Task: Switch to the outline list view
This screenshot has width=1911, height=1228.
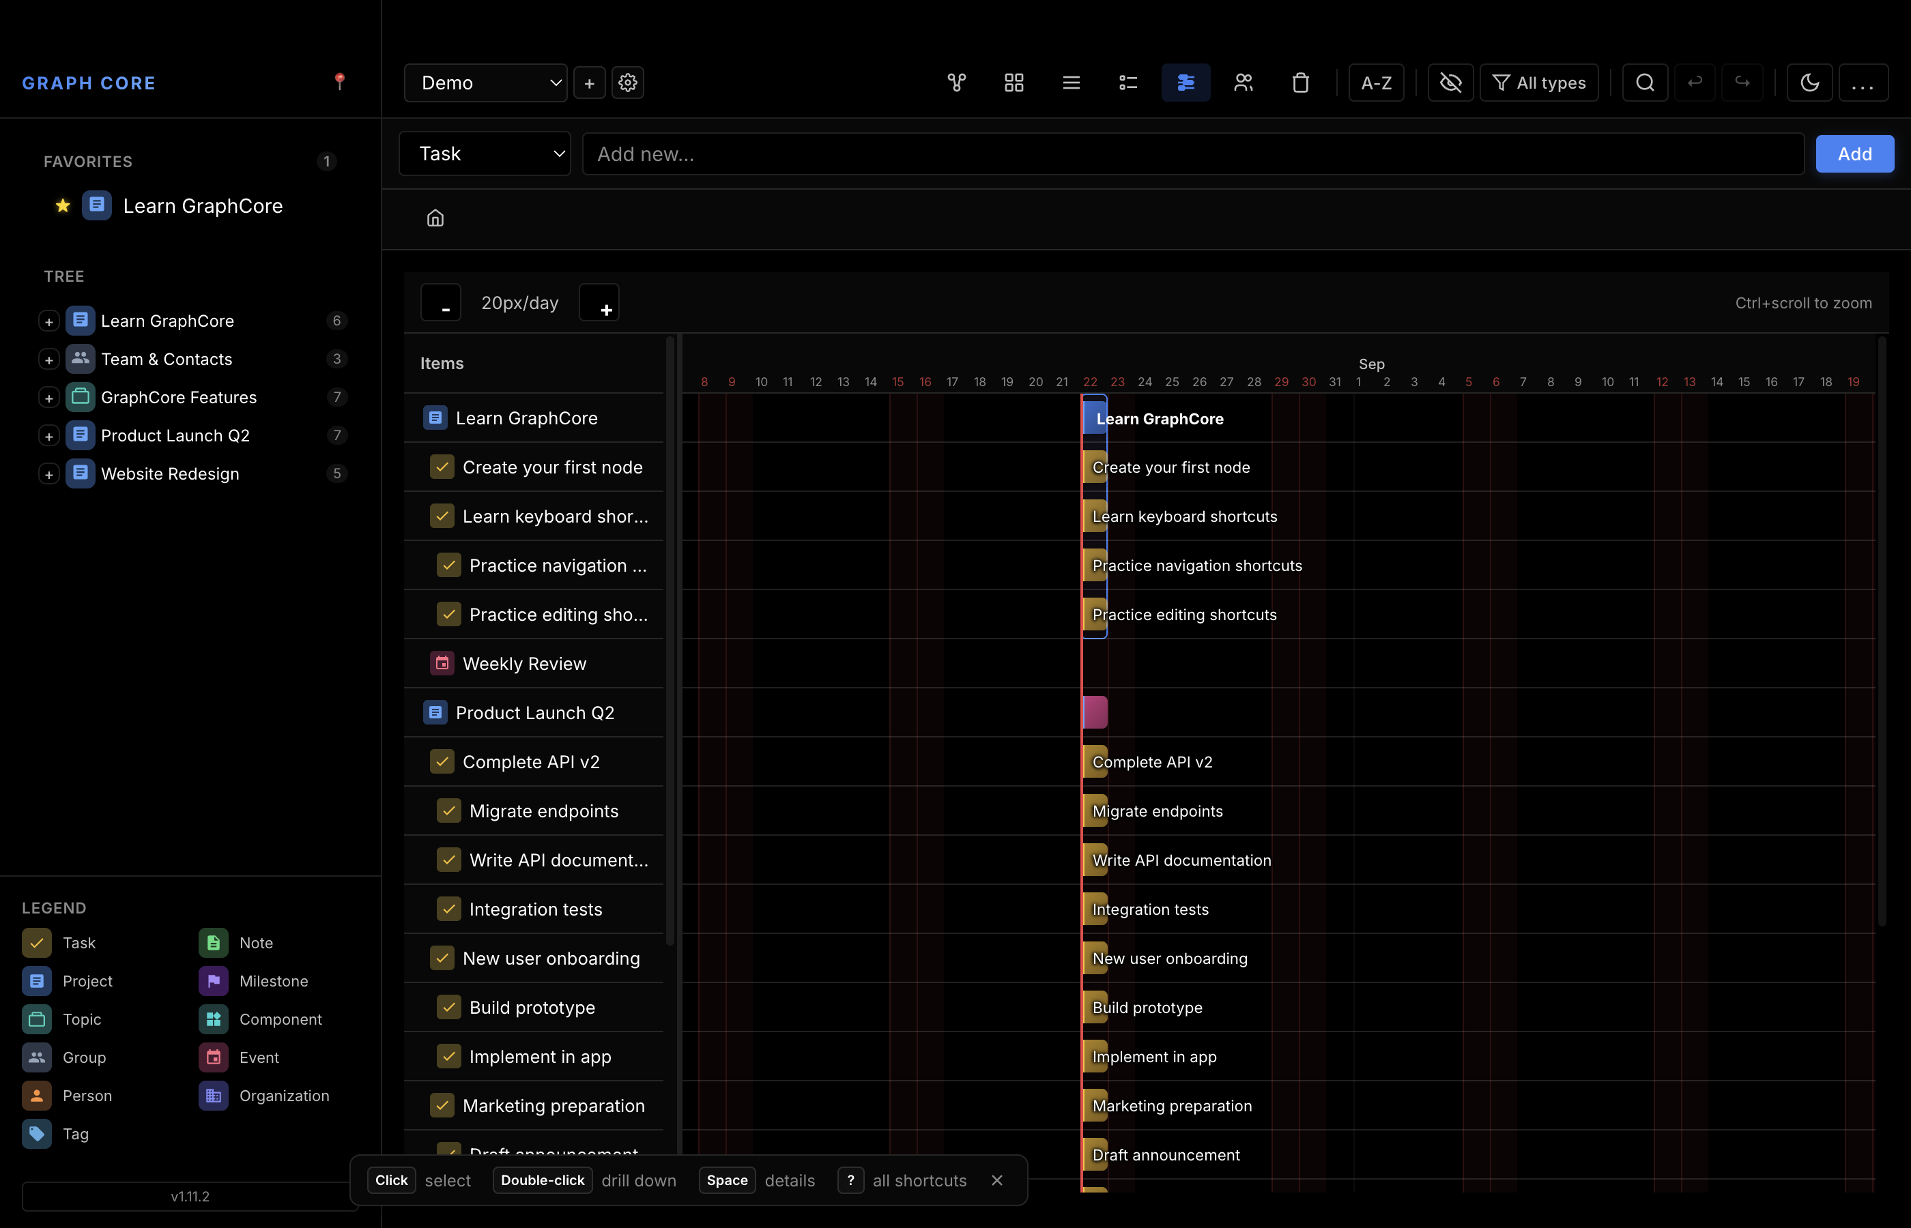Action: [x=1127, y=82]
